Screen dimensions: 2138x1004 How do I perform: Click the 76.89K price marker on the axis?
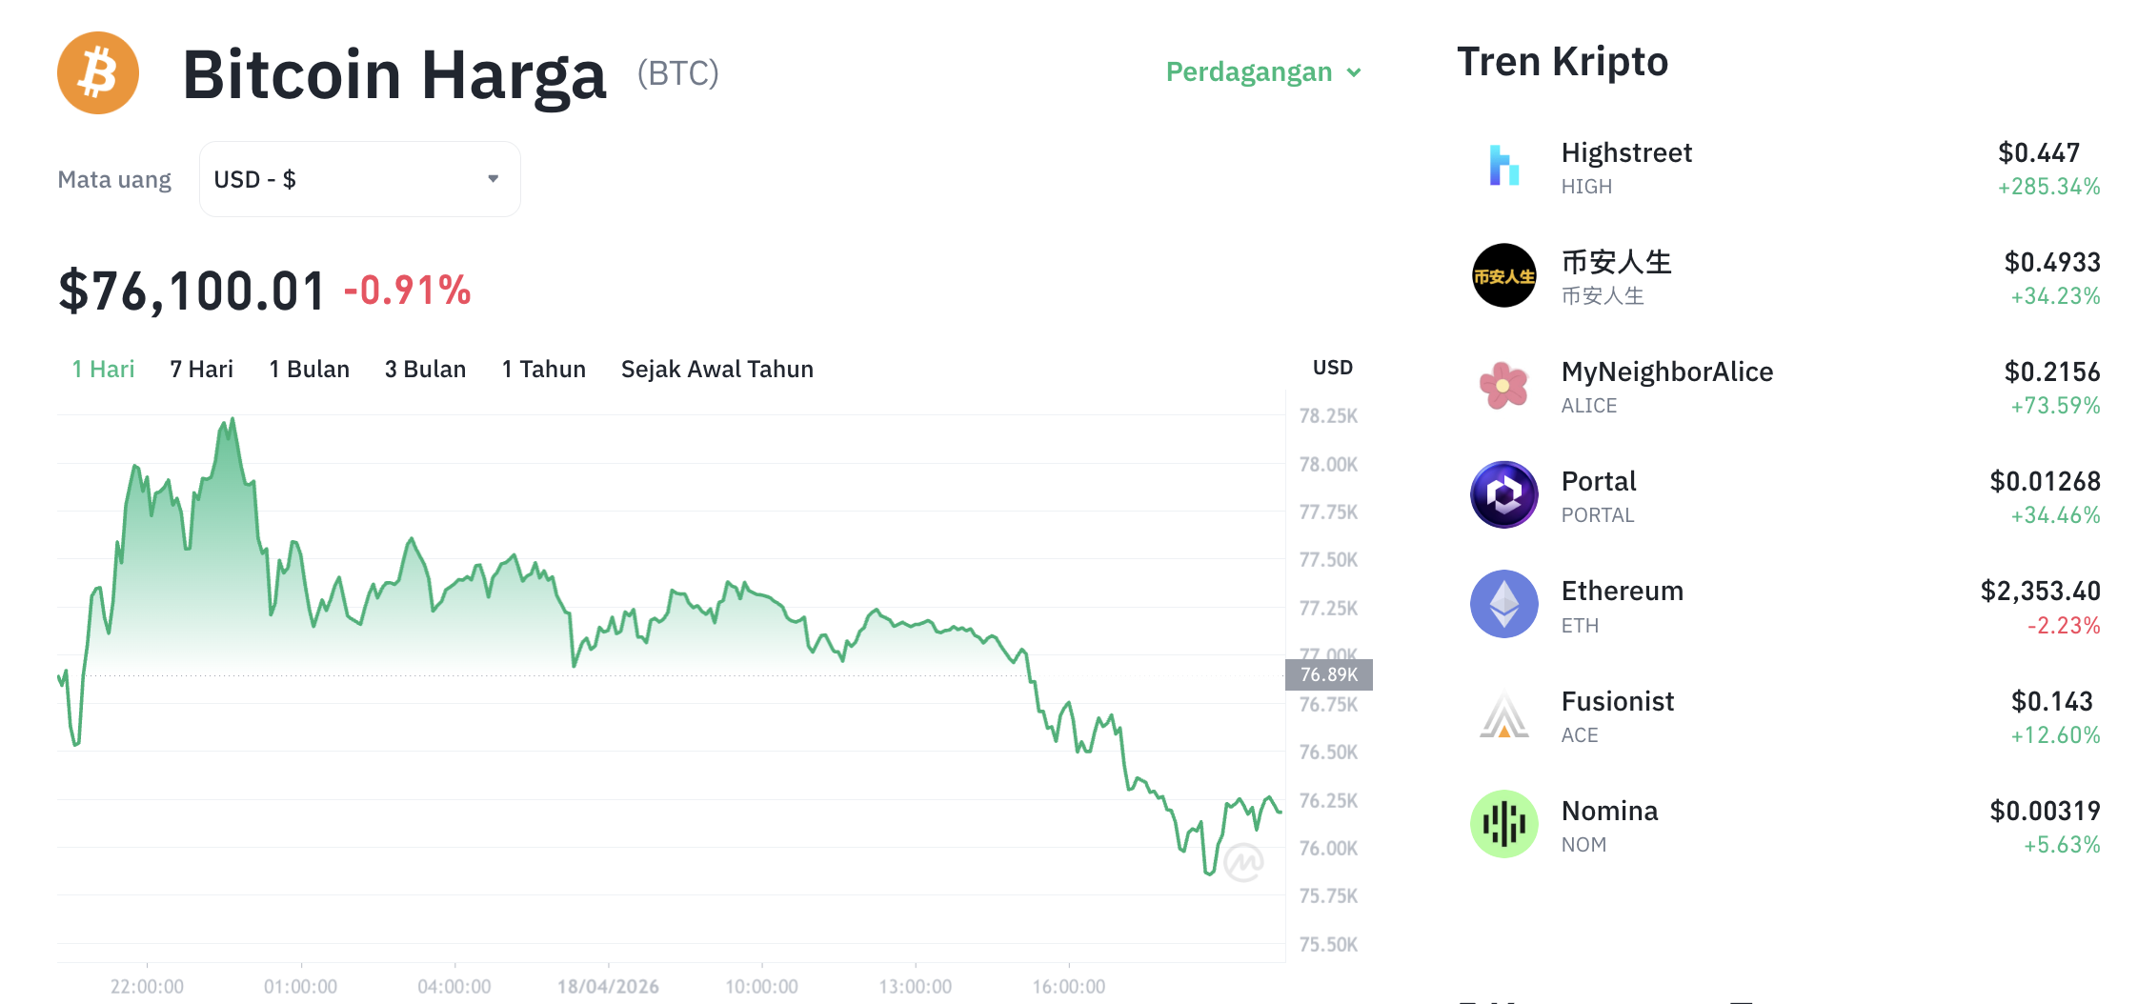(1330, 675)
